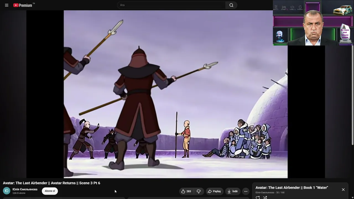Focus the "Ara" search field
This screenshot has height=199, width=354.
point(171,5)
